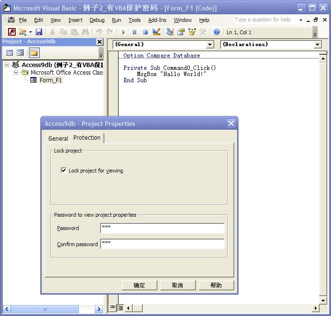Click the blue Help question mark icon
The image size is (331, 316).
click(217, 32)
